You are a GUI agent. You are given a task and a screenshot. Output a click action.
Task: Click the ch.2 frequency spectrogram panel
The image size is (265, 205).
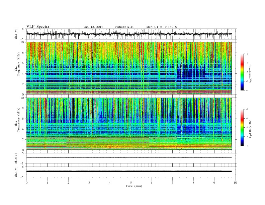point(131,124)
